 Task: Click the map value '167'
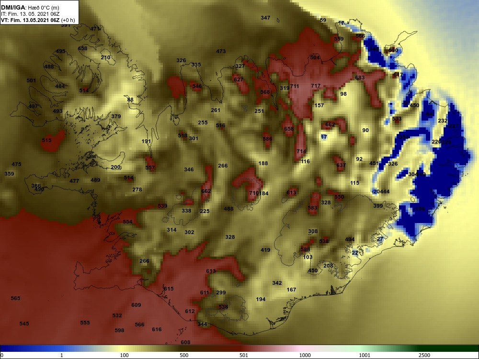(x=291, y=290)
